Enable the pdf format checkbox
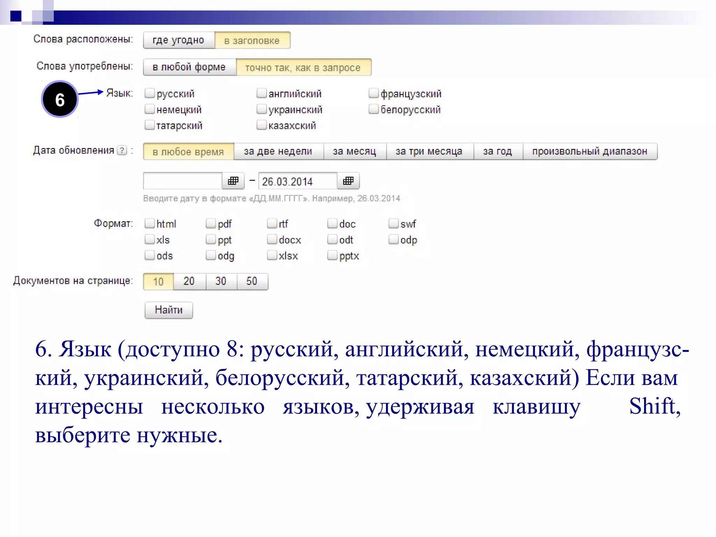716x537 pixels. click(211, 223)
